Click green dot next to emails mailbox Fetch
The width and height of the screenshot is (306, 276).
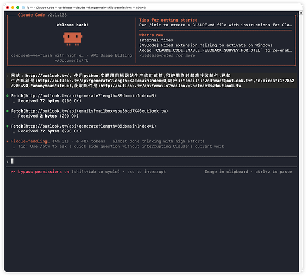[x=7, y=111]
